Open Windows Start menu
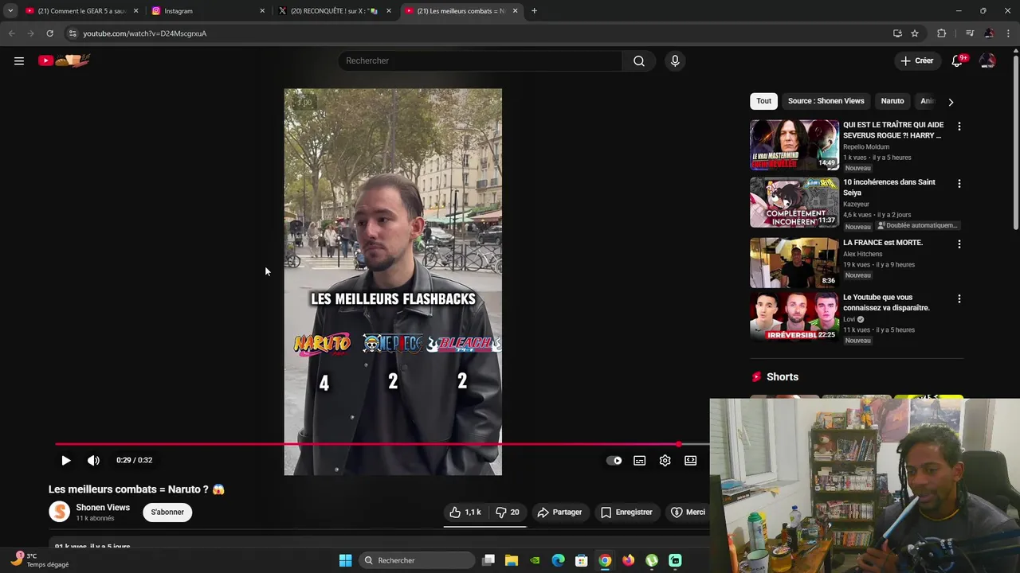Viewport: 1020px width, 573px height. click(345, 560)
